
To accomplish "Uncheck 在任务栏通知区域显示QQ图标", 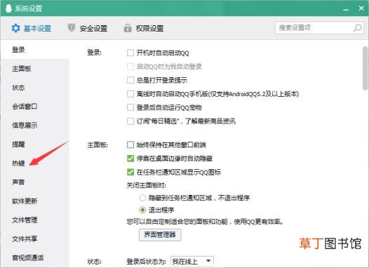I will [130, 172].
